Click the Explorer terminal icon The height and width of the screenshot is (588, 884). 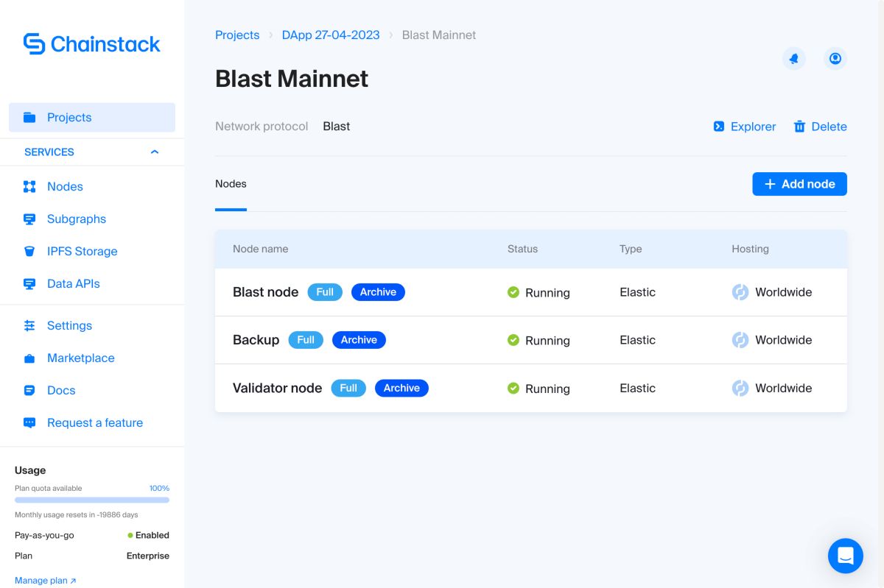pyautogui.click(x=719, y=127)
